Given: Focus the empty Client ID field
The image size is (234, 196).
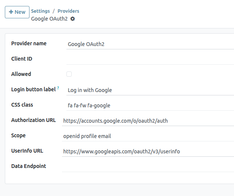Looking at the screenshot, I should pyautogui.click(x=149, y=59).
